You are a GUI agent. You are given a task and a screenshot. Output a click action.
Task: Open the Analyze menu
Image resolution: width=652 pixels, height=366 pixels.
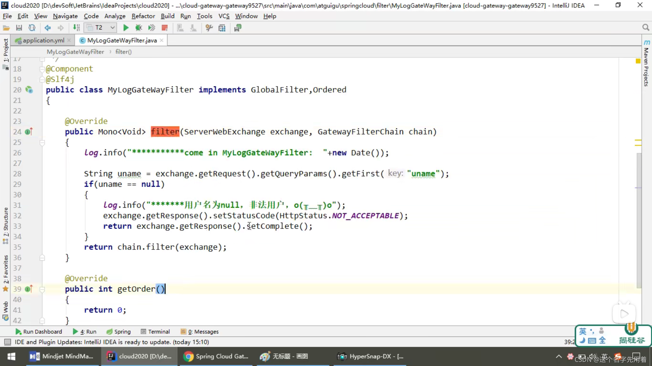click(x=115, y=16)
